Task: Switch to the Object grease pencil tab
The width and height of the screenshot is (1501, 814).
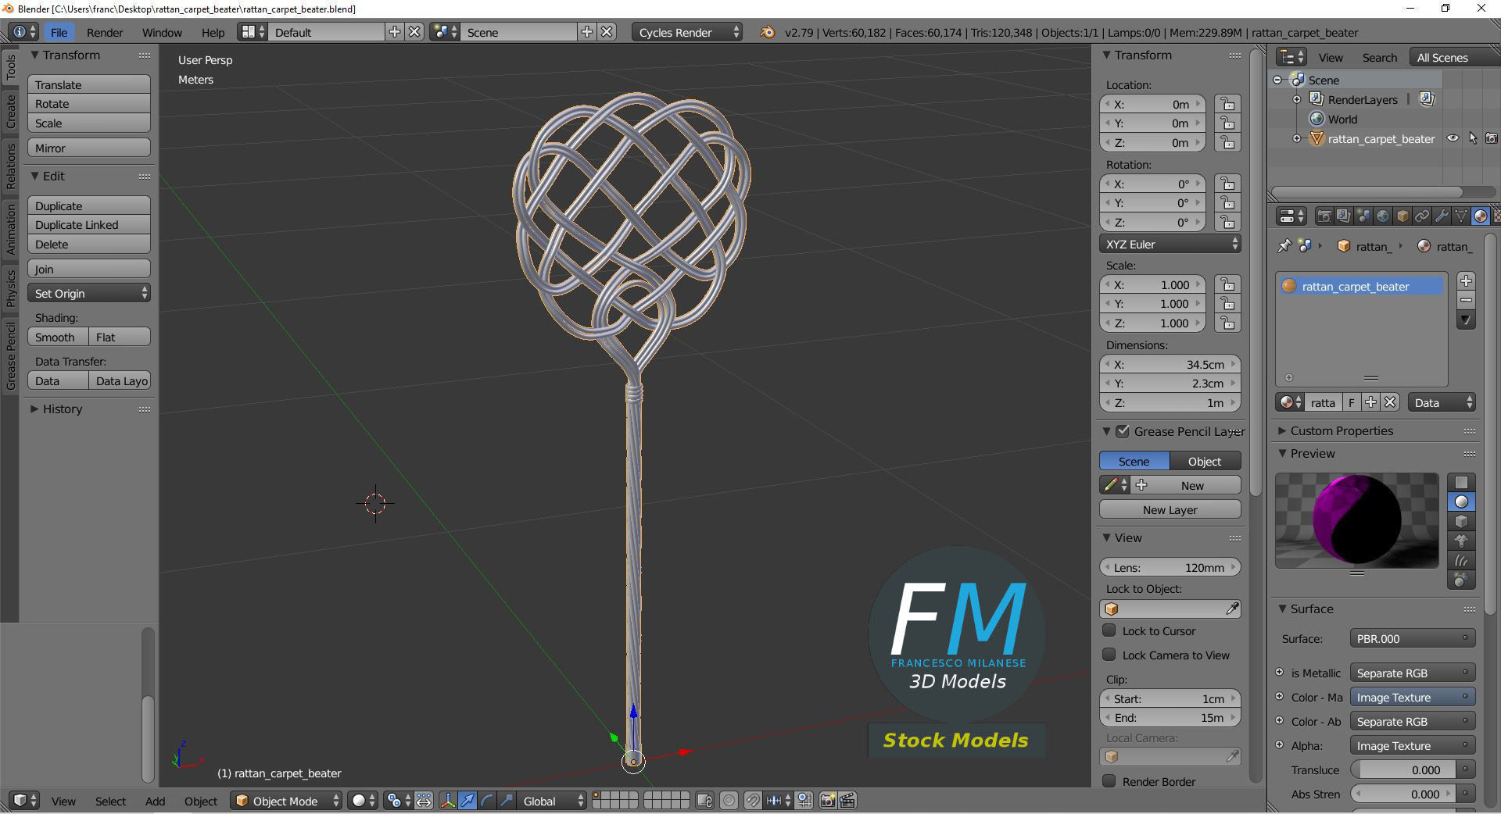Action: pos(1205,461)
